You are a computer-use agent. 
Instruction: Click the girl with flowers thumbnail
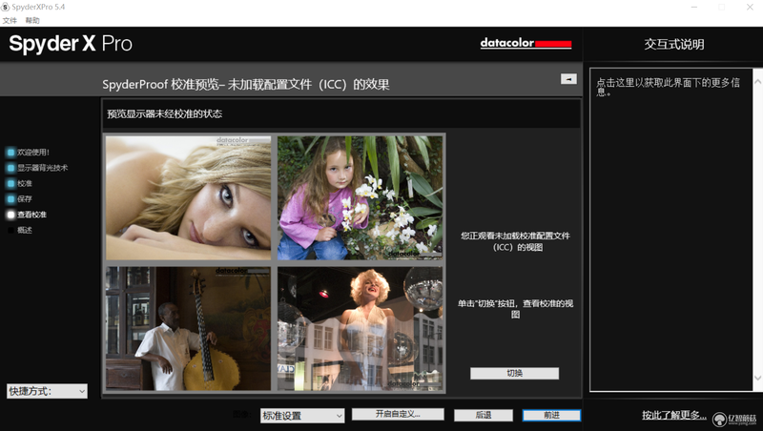[361, 197]
